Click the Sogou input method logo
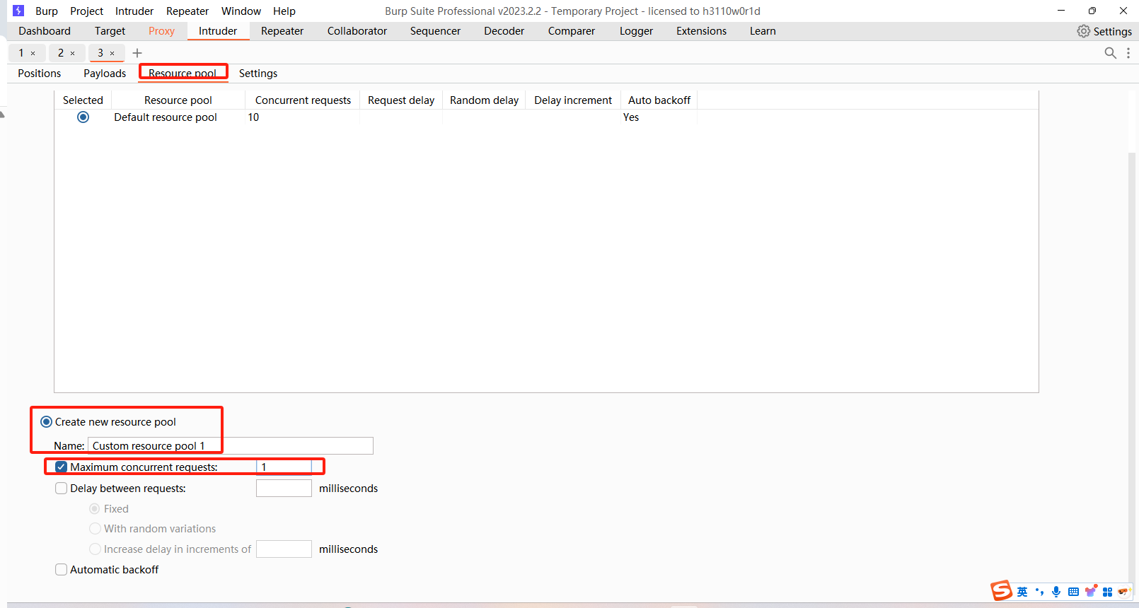 pos(1001,590)
